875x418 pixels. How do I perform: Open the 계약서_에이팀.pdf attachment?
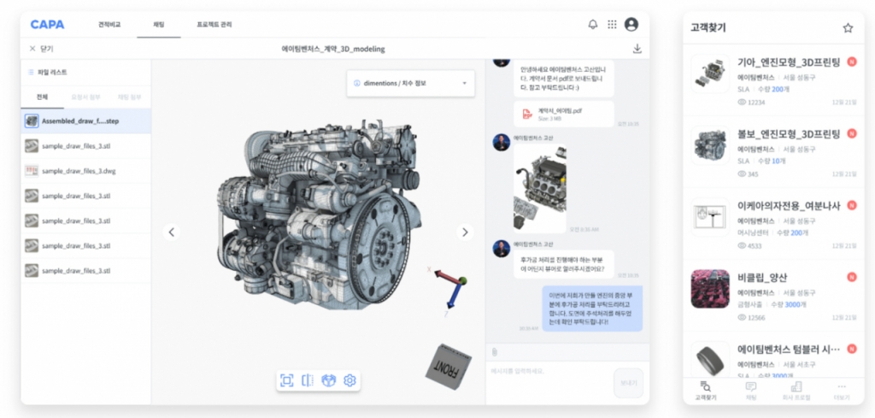point(564,114)
